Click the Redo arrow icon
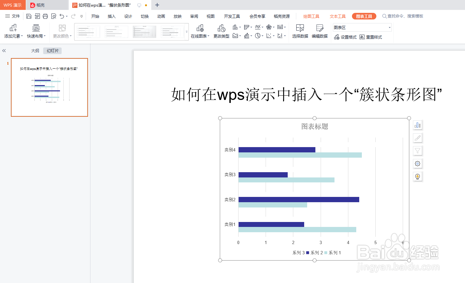 [x=73, y=16]
